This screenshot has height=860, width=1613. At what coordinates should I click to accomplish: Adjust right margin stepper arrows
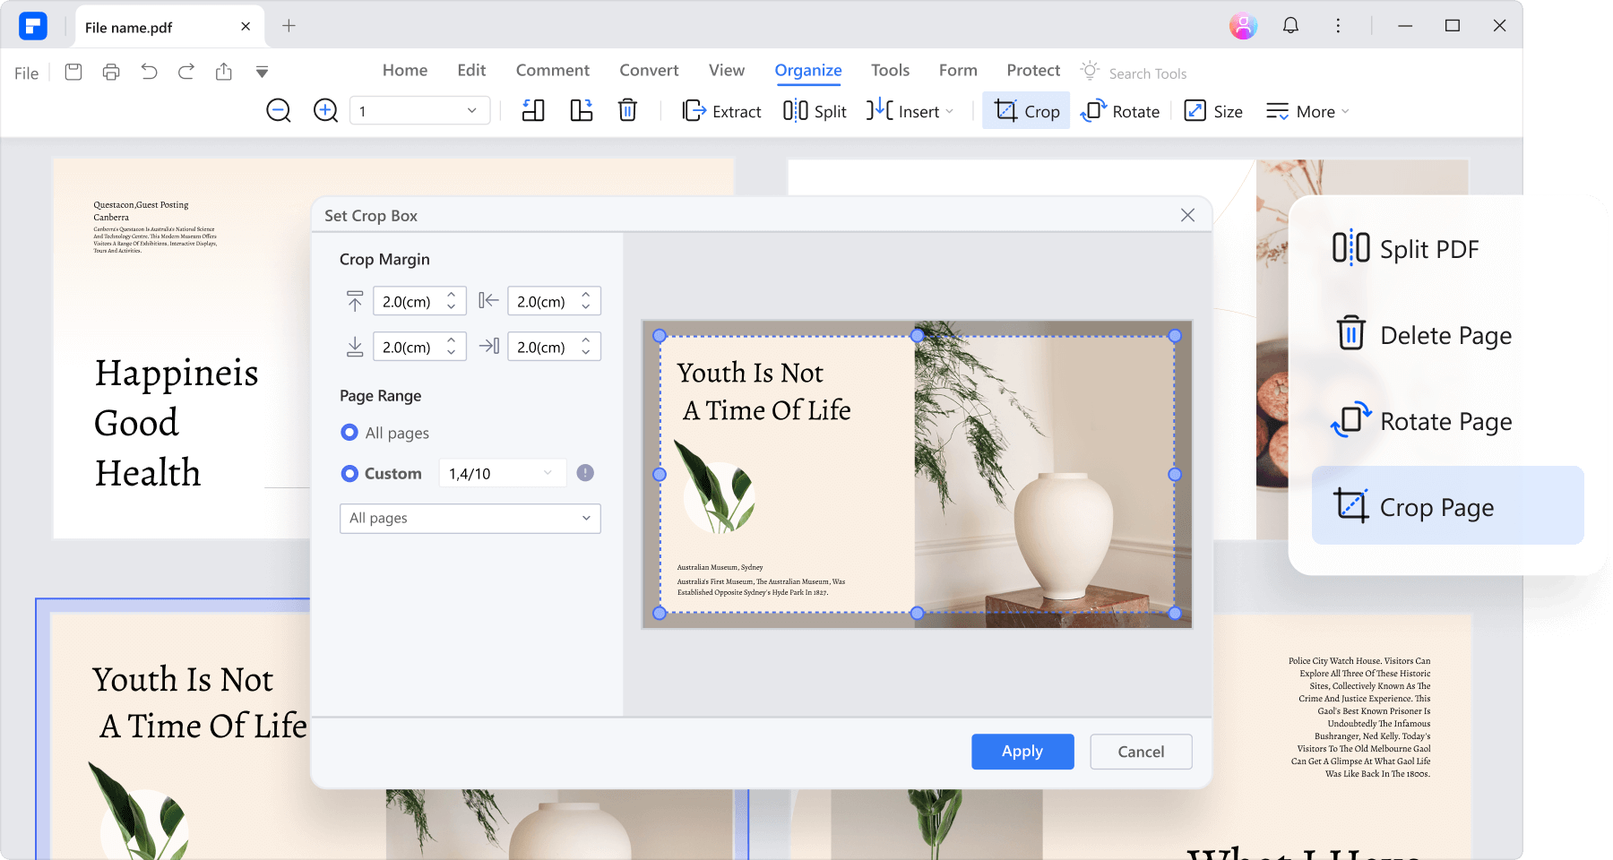coord(586,347)
